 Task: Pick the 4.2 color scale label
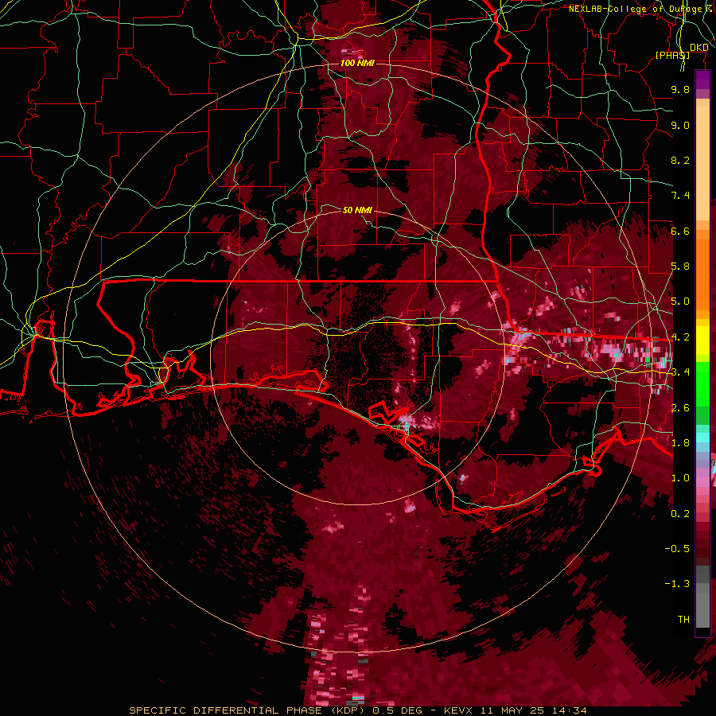(680, 337)
